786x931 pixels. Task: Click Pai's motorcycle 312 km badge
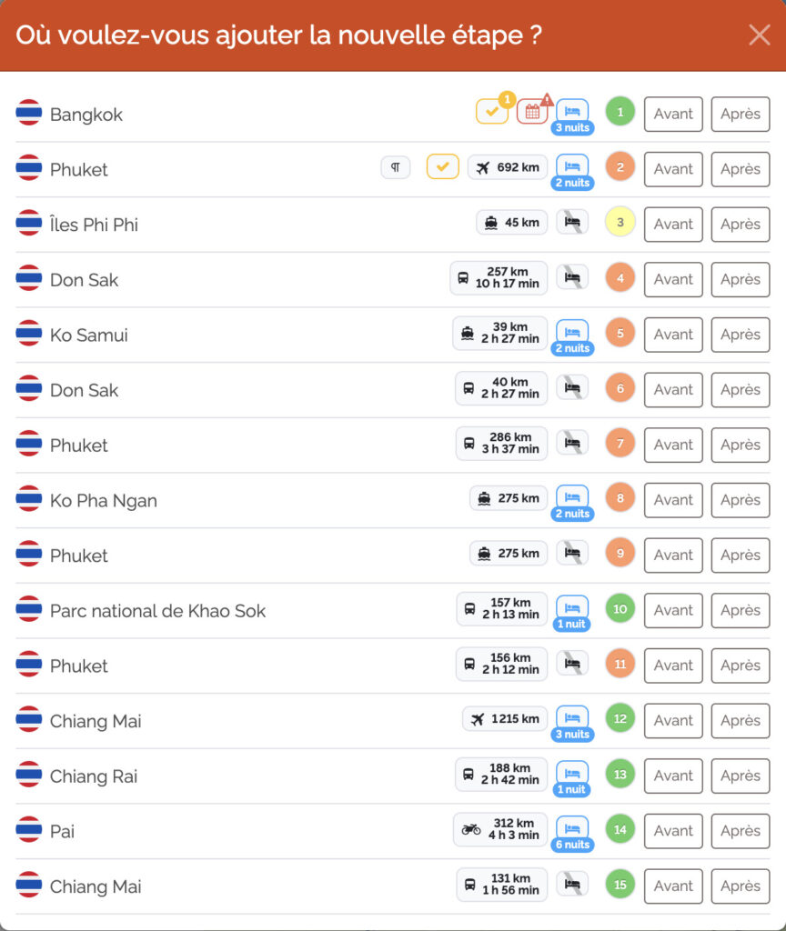click(x=500, y=829)
